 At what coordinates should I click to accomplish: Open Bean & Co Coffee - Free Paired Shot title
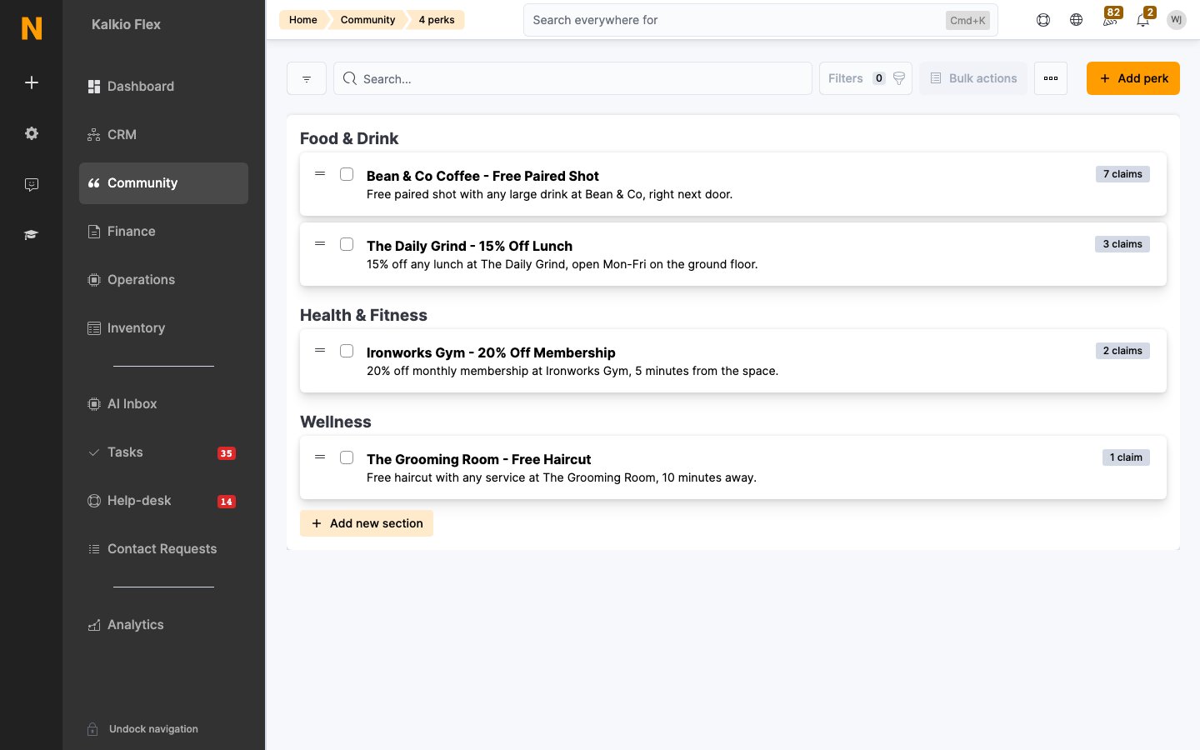tap(482, 176)
